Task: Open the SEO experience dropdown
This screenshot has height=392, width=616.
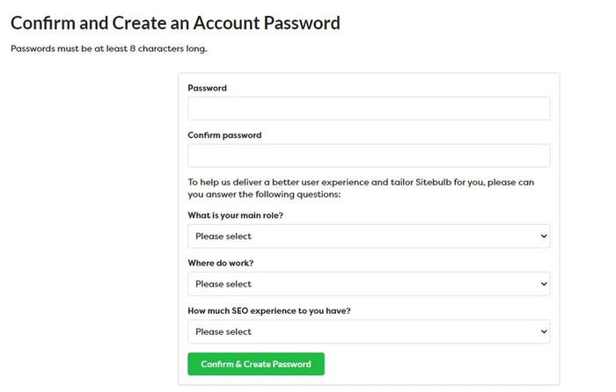Action: (x=369, y=331)
